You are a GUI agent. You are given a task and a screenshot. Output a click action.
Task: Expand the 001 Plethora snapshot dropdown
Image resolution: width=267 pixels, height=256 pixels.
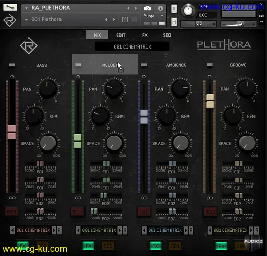tap(26, 19)
